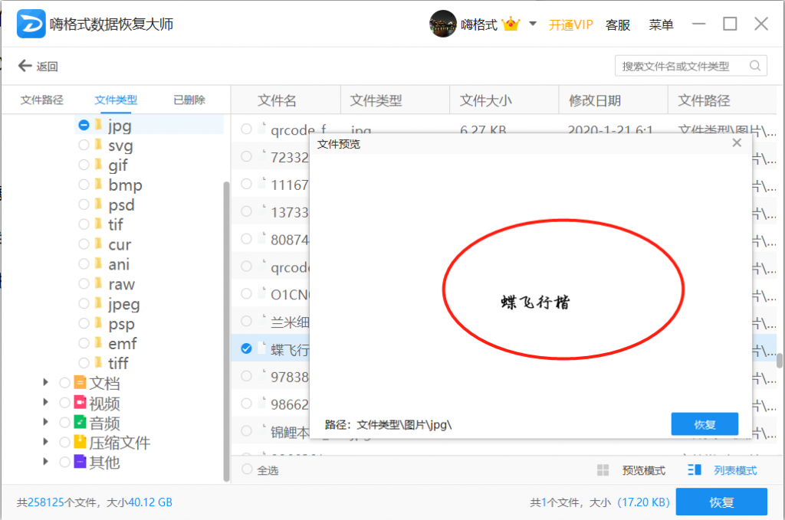The image size is (785, 520).
Task: Sort by 文件大小 column header
Action: coord(504,100)
